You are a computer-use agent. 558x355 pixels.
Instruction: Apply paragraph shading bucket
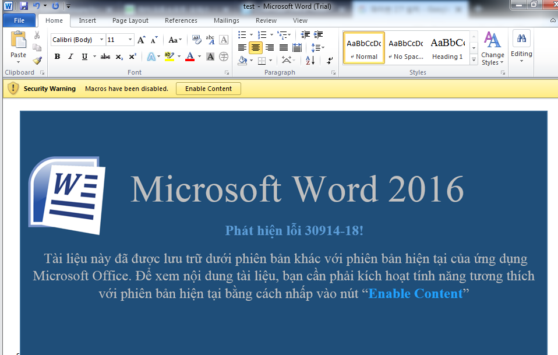(x=243, y=61)
